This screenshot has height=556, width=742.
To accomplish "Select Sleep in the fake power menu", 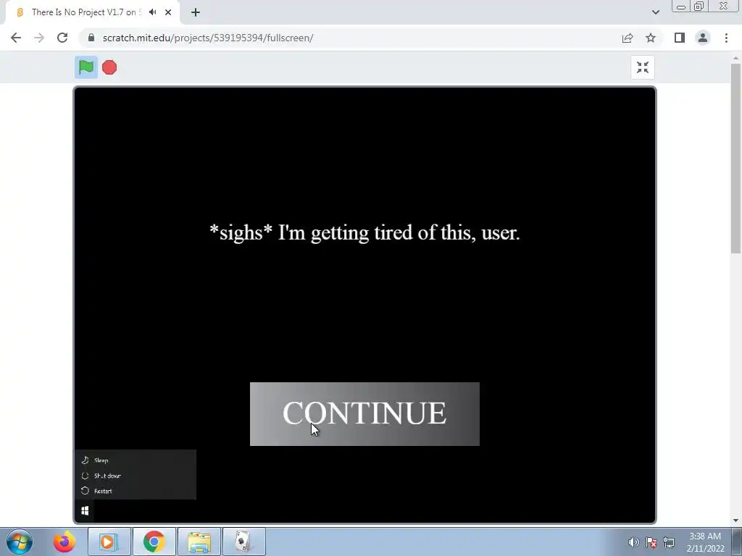I will click(136, 460).
